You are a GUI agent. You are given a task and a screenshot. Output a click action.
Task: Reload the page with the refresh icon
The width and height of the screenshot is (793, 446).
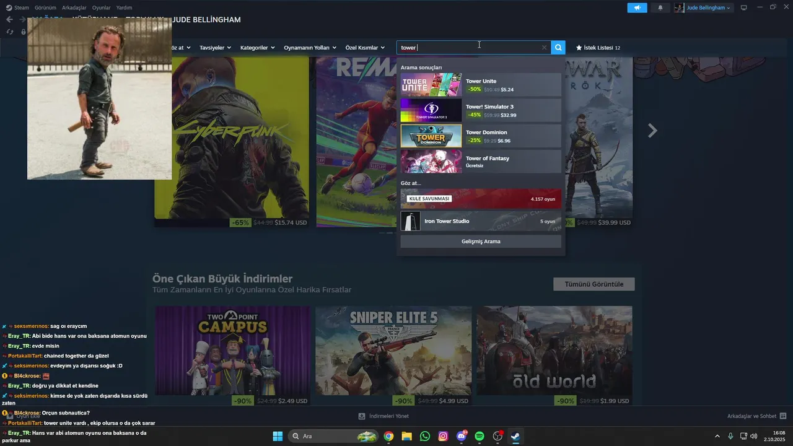point(10,32)
